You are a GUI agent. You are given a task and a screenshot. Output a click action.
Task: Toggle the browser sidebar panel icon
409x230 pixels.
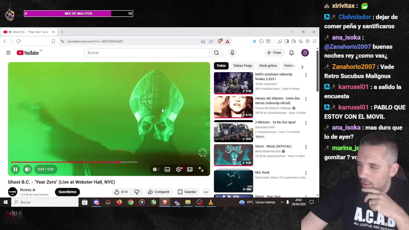[x=286, y=41]
